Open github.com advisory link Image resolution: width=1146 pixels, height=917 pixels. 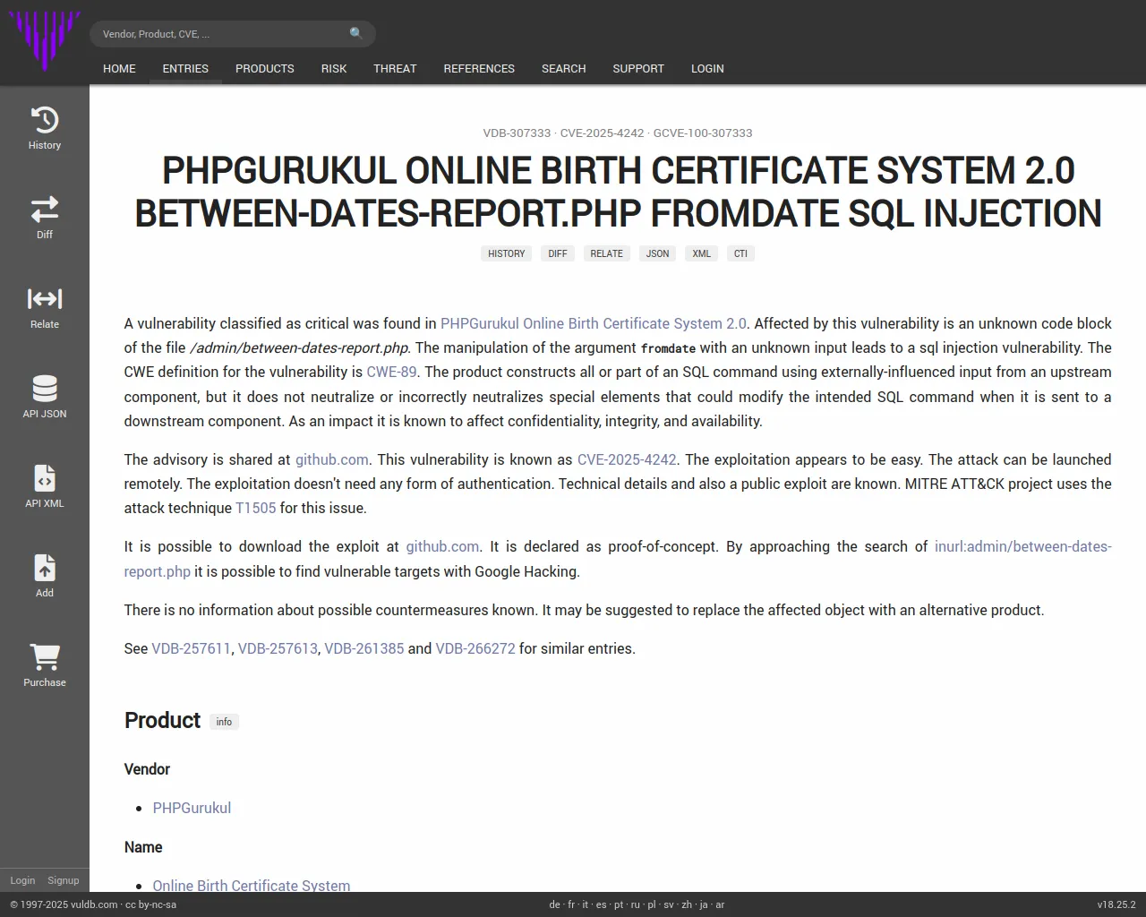[x=332, y=459]
